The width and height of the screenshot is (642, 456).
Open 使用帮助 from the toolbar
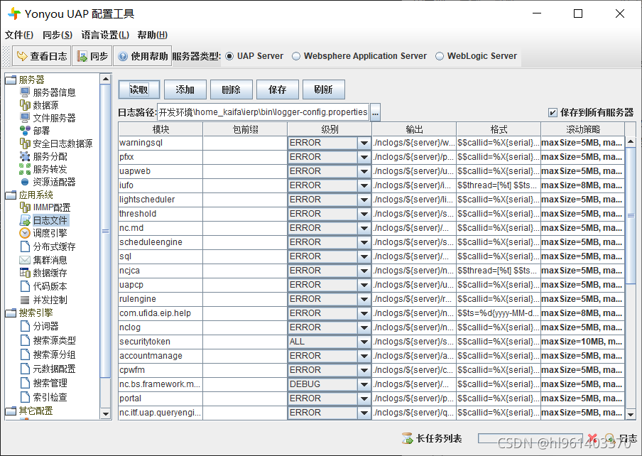pos(143,56)
